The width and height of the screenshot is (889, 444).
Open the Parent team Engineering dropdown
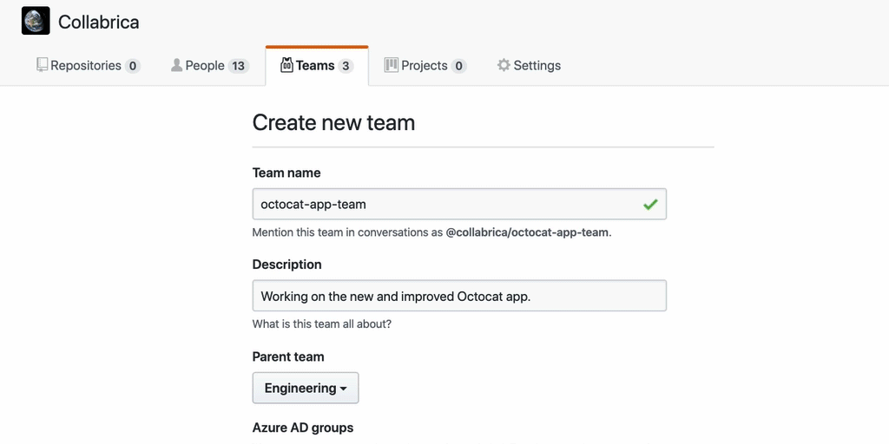tap(305, 388)
